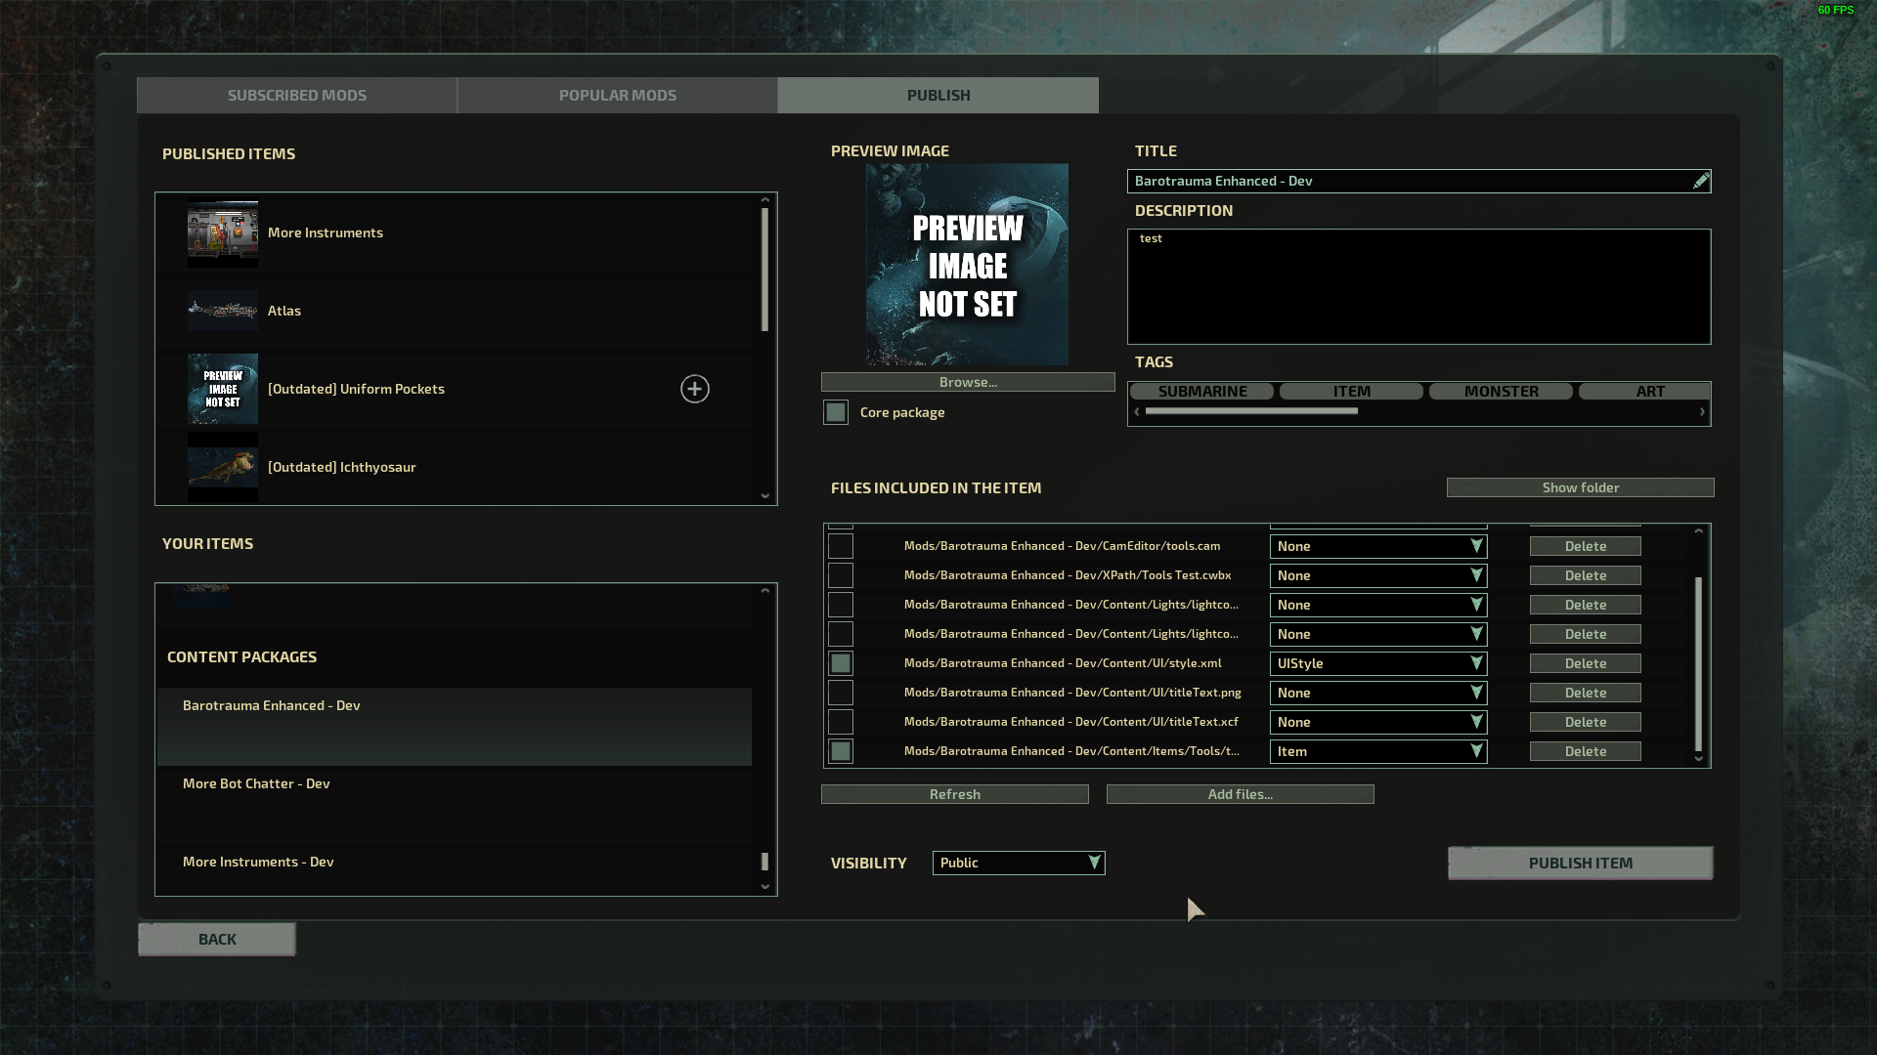Switch to the Popular Mods tab
The width and height of the screenshot is (1877, 1055).
click(617, 95)
